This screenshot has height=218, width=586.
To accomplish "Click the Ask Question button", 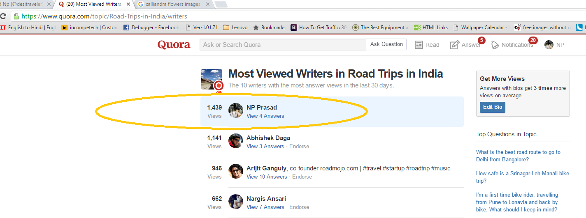I will point(386,44).
